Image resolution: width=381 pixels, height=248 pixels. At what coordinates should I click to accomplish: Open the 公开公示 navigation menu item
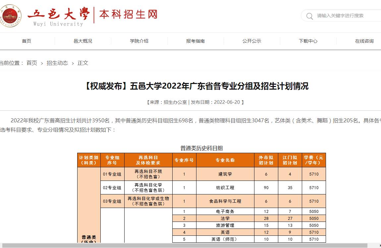coord(252,41)
